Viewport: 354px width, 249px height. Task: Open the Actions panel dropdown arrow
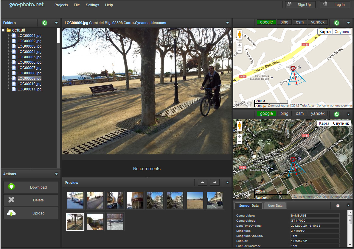point(56,174)
